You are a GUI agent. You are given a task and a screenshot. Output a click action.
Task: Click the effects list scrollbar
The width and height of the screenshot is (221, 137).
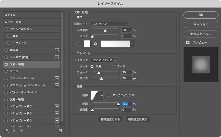point(62,67)
